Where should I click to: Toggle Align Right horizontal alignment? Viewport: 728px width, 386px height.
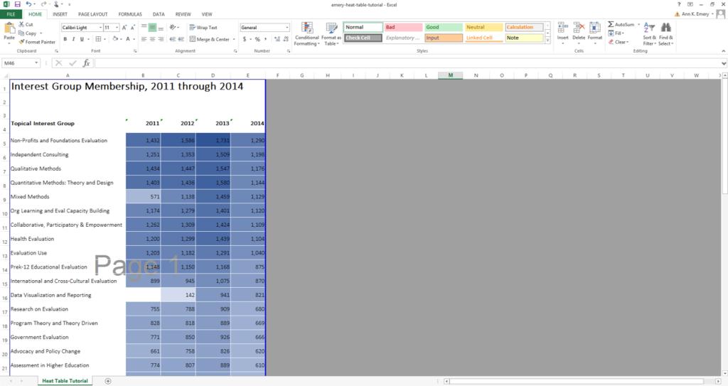(x=161, y=39)
